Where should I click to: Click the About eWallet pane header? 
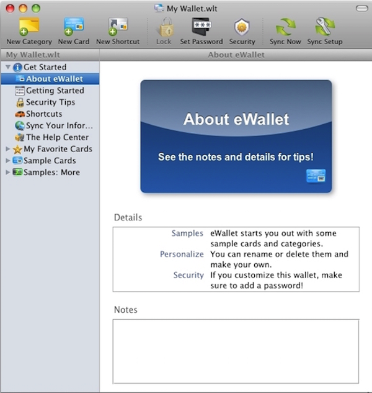pyautogui.click(x=236, y=55)
